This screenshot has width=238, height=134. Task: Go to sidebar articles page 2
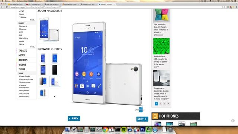(160, 103)
